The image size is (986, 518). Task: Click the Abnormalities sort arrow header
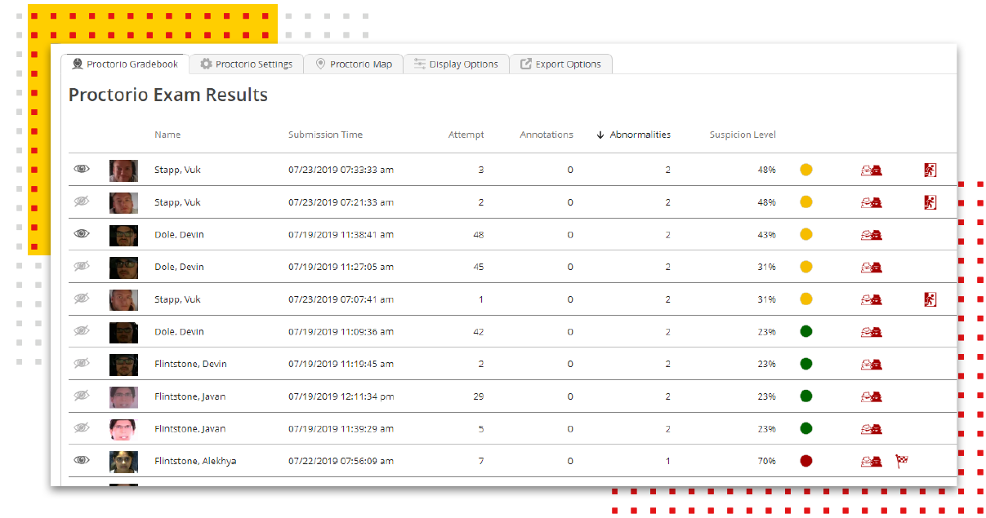[634, 135]
